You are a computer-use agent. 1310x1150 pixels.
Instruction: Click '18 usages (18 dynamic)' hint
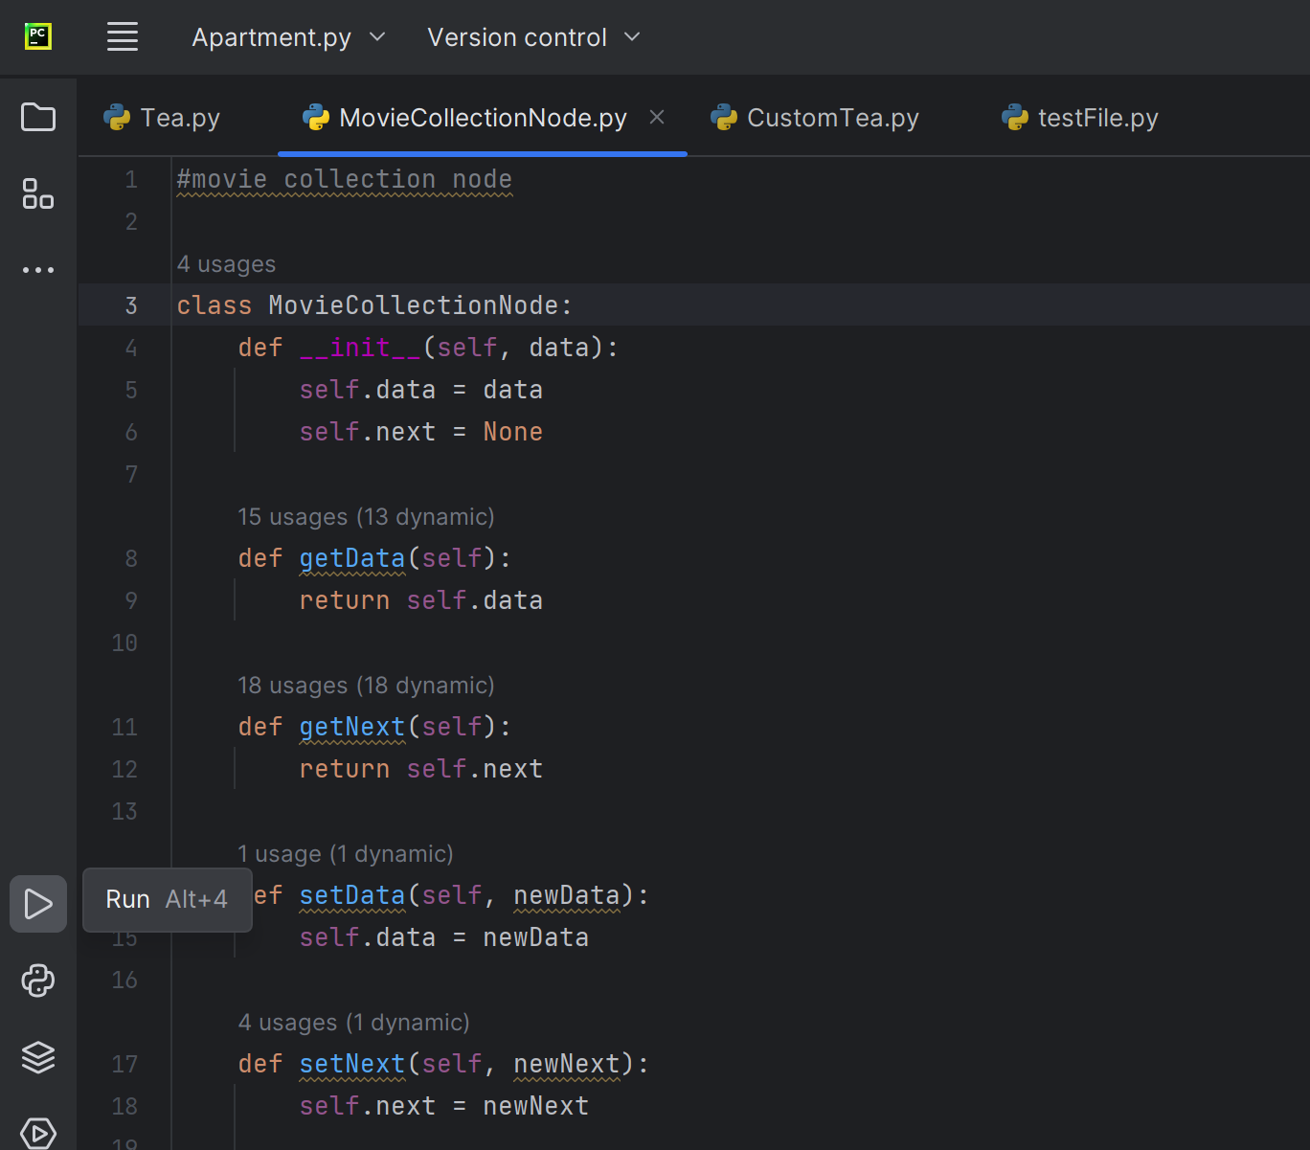(x=366, y=686)
